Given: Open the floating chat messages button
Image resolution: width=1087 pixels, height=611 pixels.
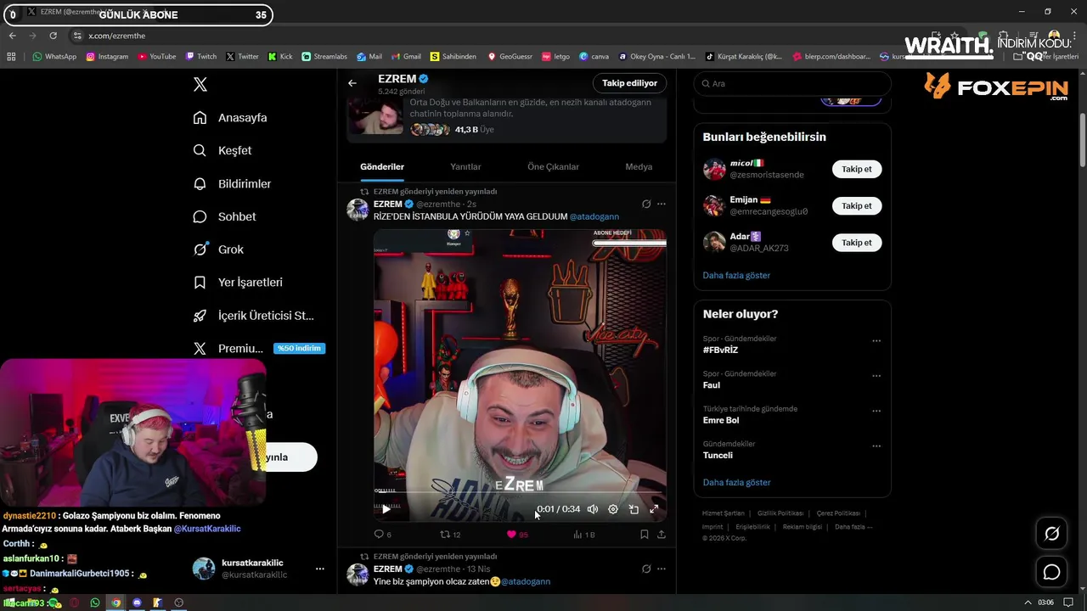Looking at the screenshot, I should click(1051, 572).
